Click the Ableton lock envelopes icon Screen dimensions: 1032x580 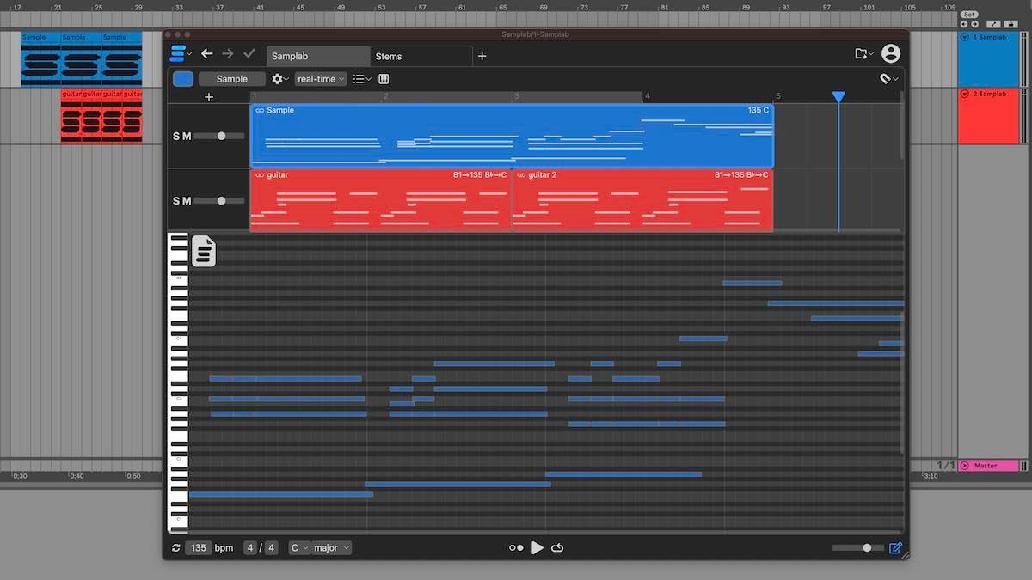point(1010,24)
